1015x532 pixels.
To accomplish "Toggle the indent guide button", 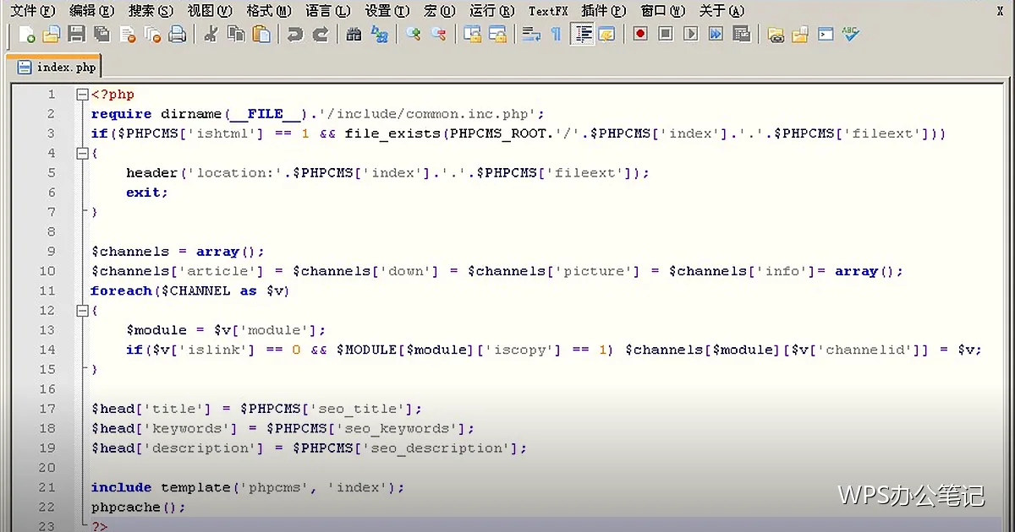I will (582, 35).
